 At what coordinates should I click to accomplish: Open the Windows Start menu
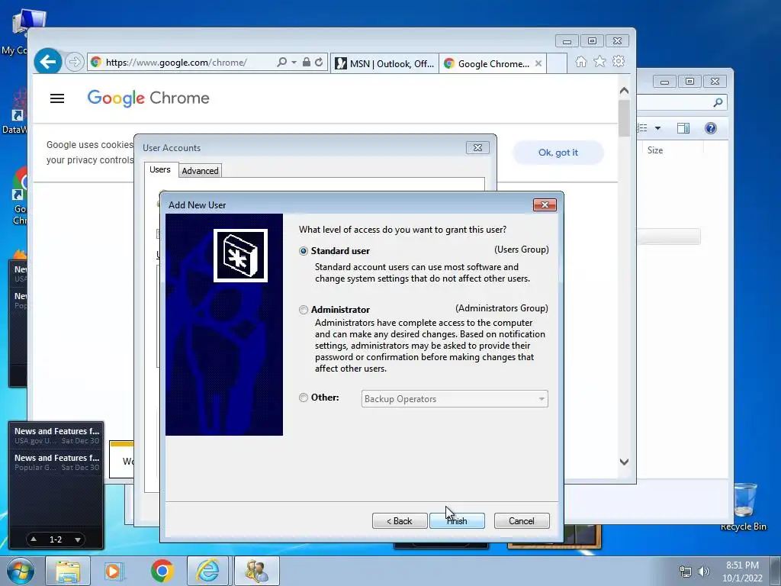click(21, 571)
